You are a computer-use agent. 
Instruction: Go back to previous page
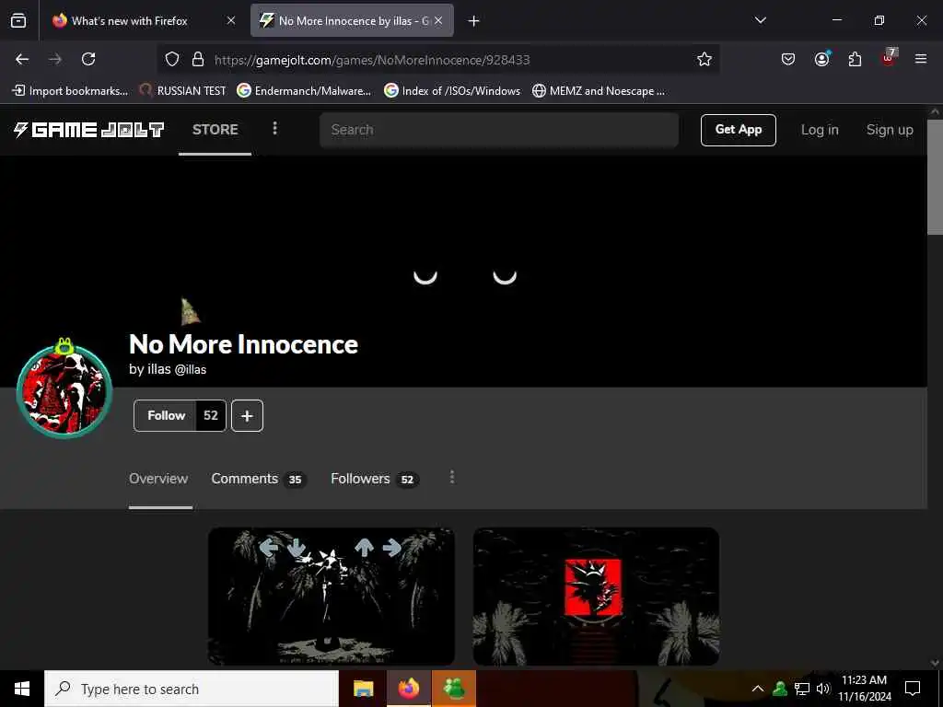[22, 59]
